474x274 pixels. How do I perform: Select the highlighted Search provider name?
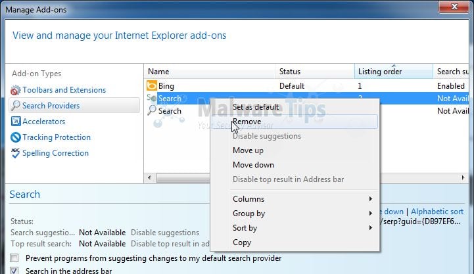click(170, 99)
